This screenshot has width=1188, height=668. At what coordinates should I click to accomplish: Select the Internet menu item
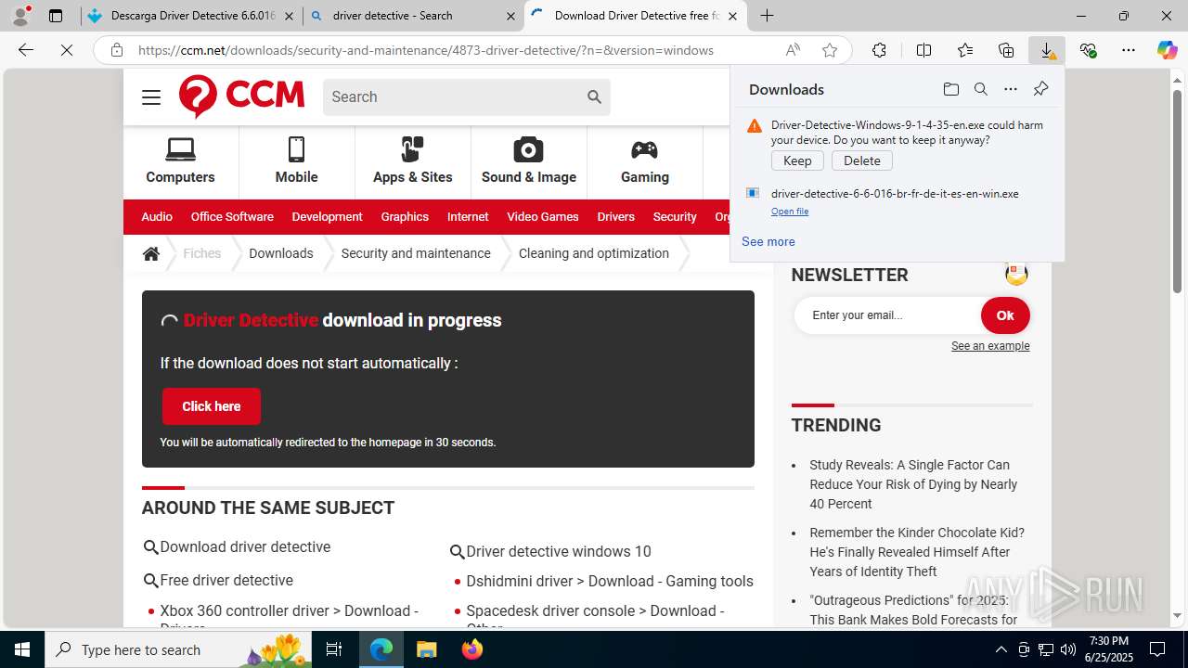point(468,217)
